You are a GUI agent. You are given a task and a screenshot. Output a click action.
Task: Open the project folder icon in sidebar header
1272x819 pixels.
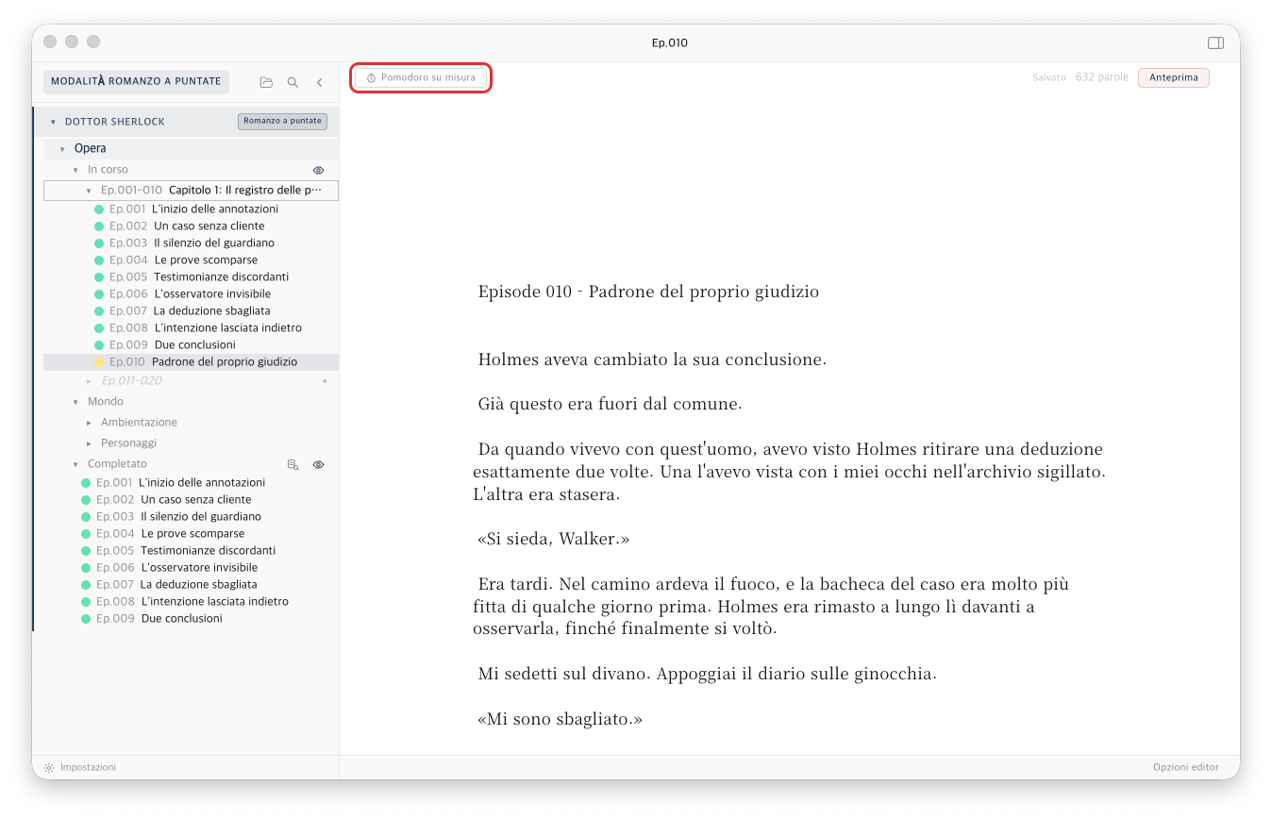pos(266,82)
